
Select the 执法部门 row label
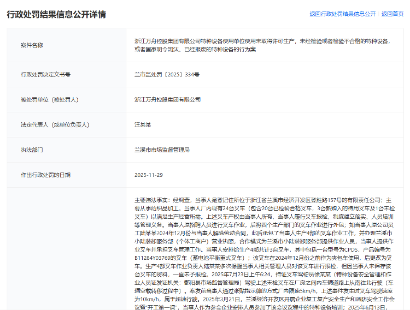coord(32,150)
